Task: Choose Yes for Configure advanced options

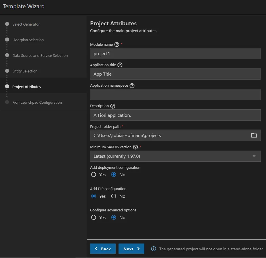Action: tap(93, 218)
